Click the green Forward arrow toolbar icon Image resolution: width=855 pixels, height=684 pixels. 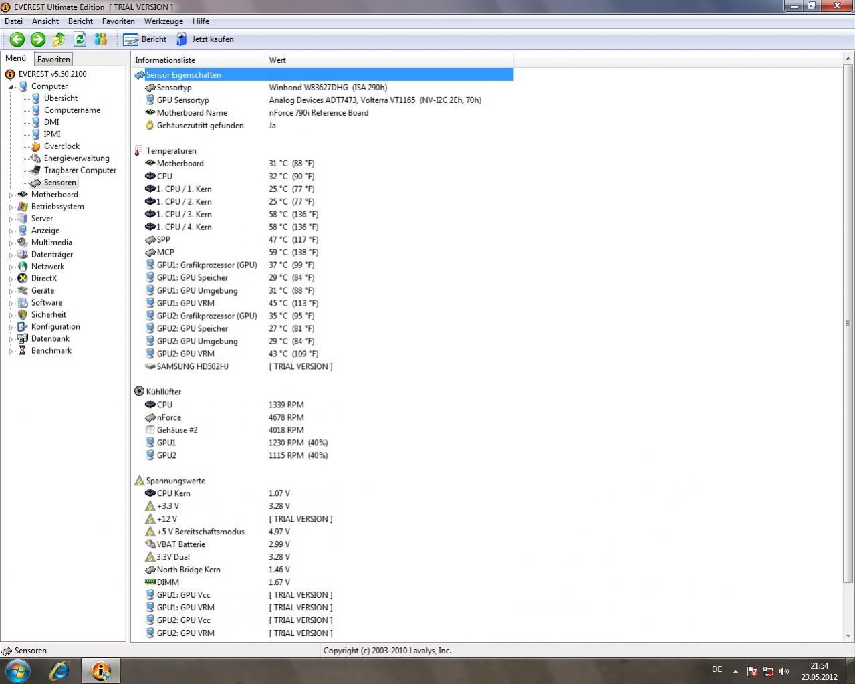coord(38,39)
